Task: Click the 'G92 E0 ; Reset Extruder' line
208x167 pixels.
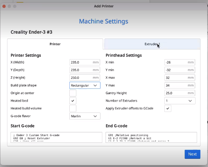Action: coord(32,138)
